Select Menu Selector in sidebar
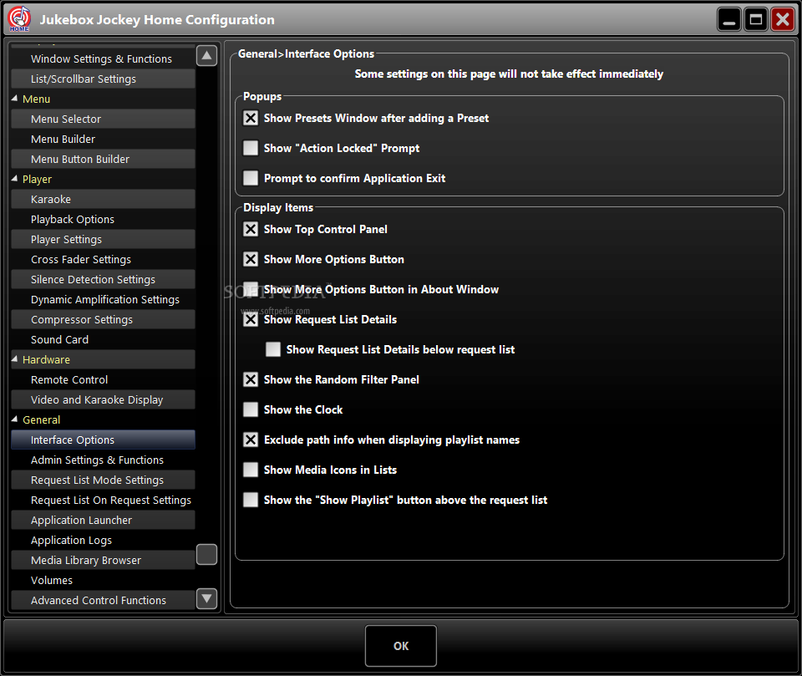The image size is (802, 676). 103,119
